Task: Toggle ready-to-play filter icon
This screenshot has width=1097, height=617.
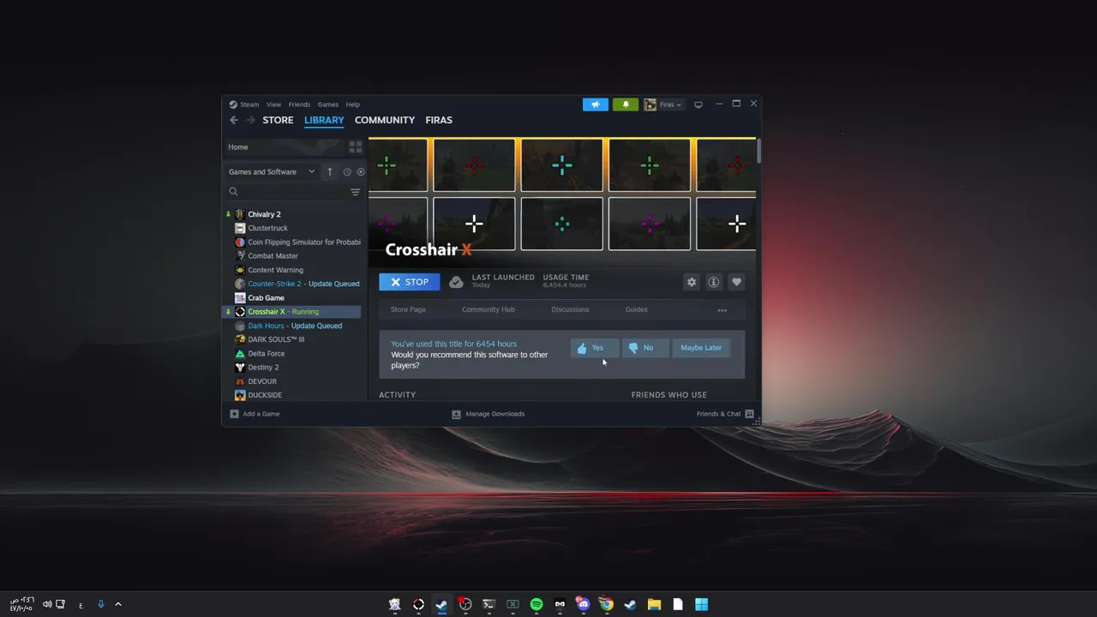Action: (360, 171)
